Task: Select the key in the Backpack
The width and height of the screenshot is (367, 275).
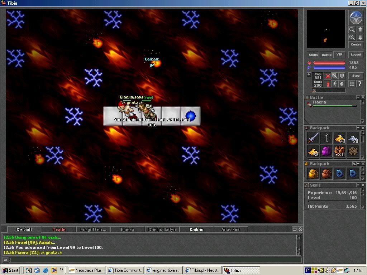Action: [327, 138]
